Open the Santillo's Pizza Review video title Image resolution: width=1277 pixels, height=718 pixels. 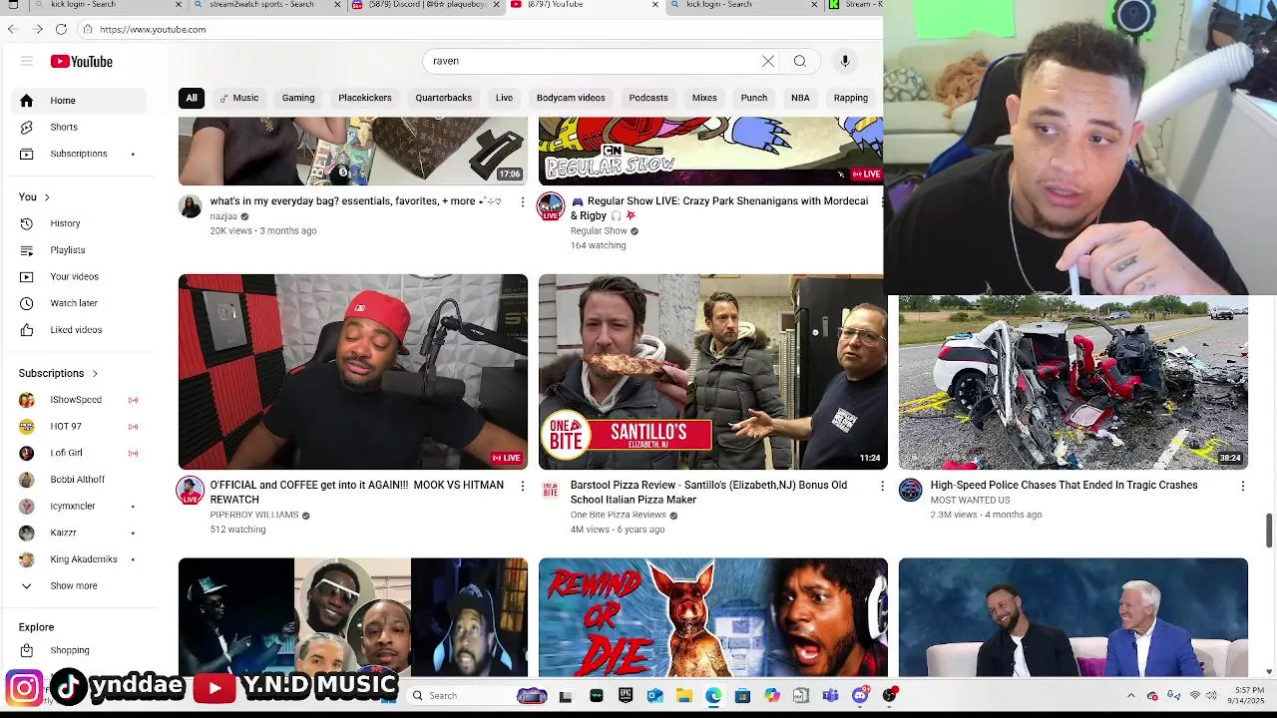pos(709,493)
